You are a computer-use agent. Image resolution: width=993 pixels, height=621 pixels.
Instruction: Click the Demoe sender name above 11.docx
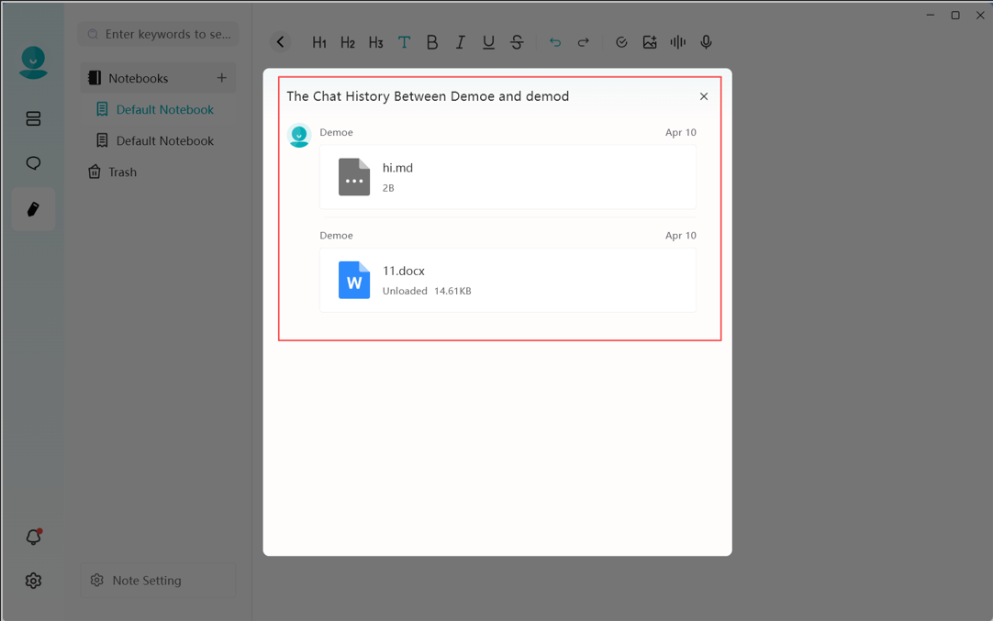[336, 236]
